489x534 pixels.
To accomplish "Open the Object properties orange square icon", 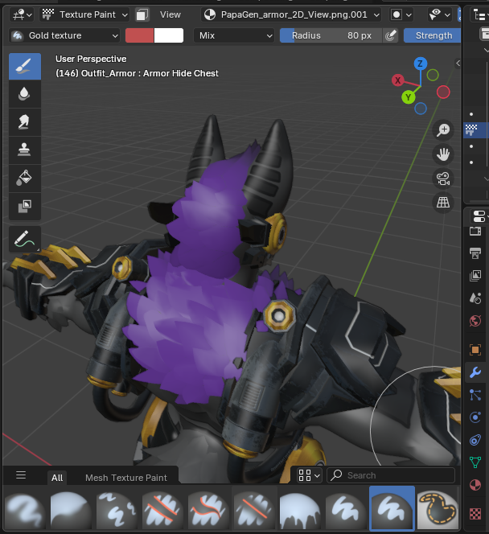I will pos(475,350).
